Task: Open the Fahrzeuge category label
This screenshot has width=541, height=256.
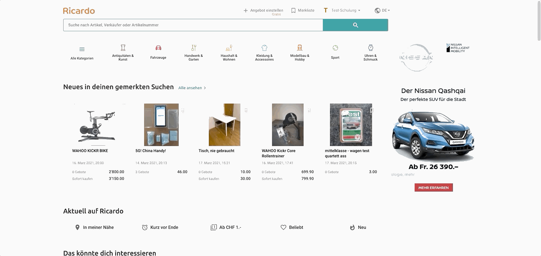Action: 158,58
